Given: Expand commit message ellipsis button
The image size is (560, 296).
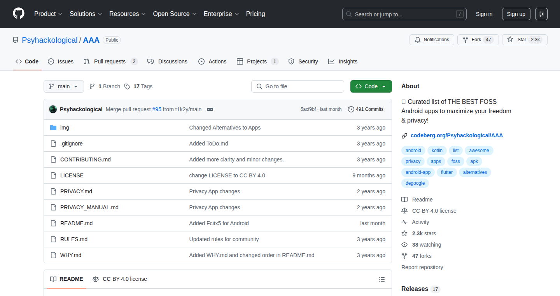Looking at the screenshot, I should pyautogui.click(x=210, y=109).
